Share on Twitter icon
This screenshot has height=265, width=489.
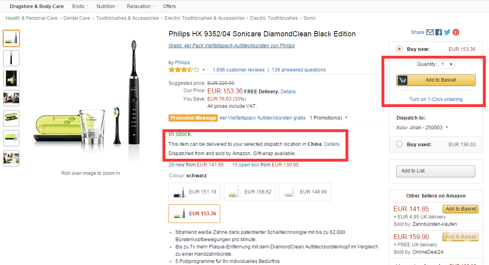pos(447,32)
